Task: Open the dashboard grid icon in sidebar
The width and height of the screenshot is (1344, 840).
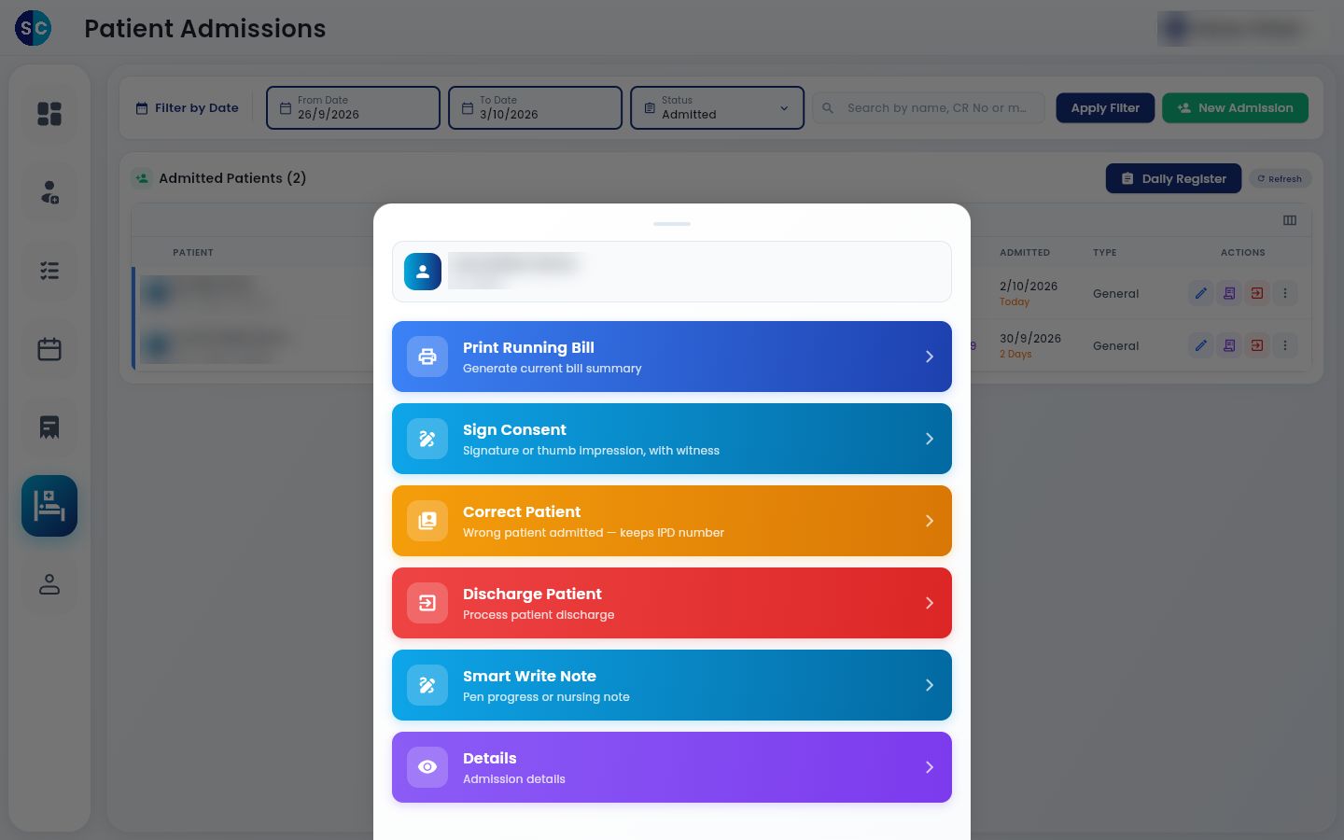Action: (49, 114)
